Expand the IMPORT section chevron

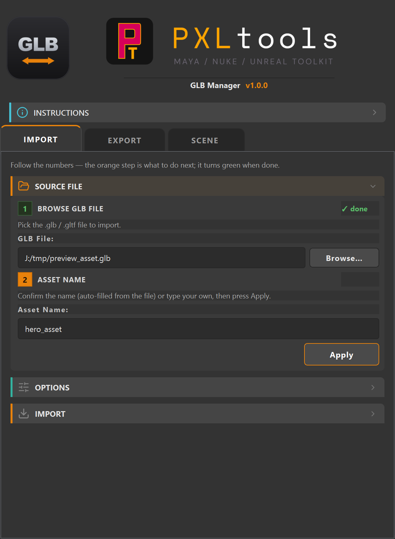[373, 413]
